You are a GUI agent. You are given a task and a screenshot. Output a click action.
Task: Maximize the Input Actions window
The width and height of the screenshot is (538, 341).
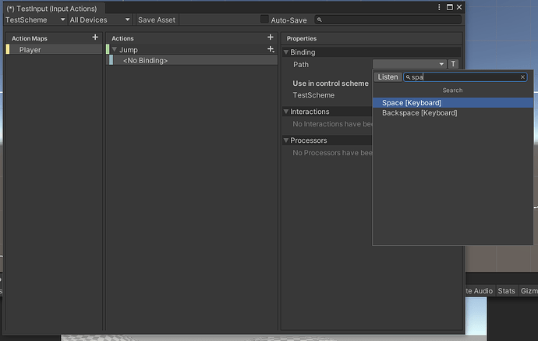point(449,7)
